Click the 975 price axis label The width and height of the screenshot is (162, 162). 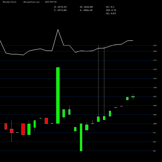[154, 133]
